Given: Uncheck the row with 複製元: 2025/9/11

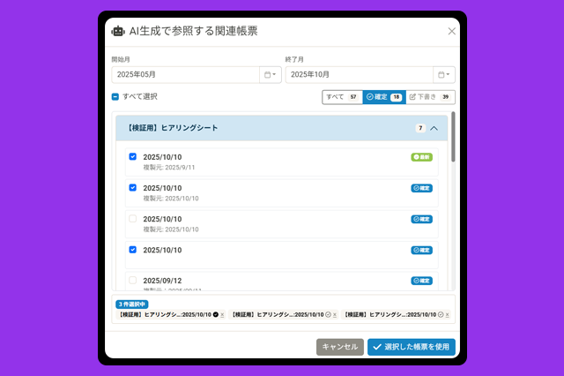Looking at the screenshot, I should pyautogui.click(x=133, y=156).
